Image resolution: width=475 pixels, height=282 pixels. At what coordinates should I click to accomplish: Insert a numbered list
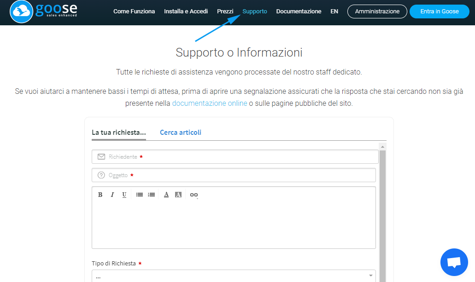pos(152,195)
